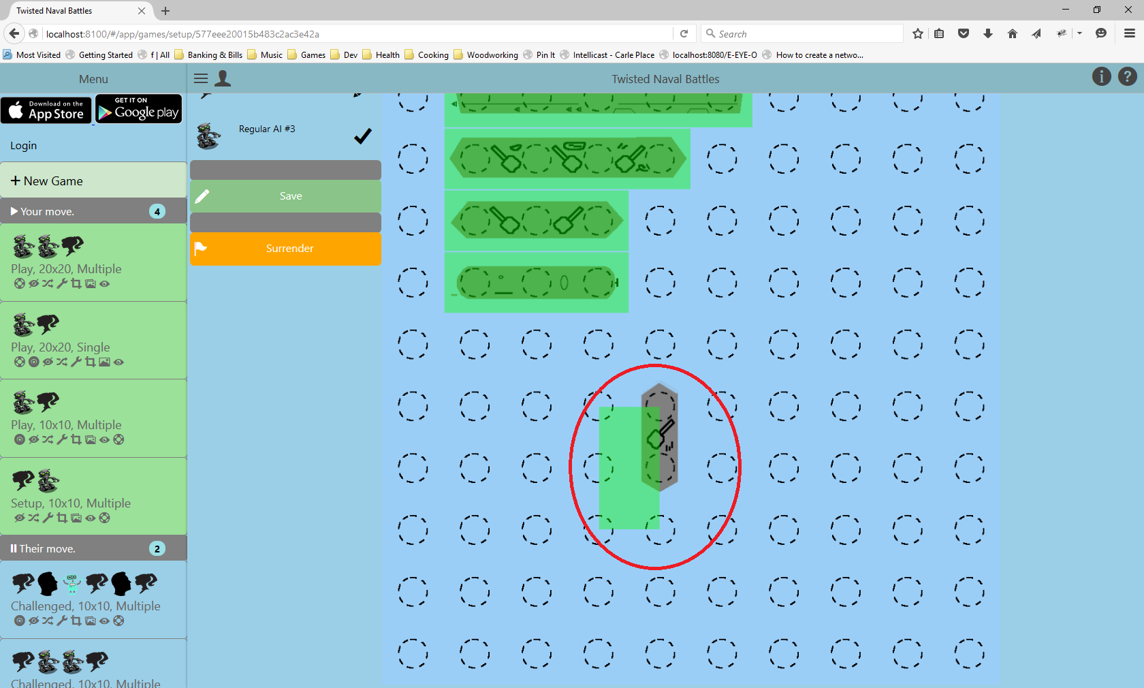Open the Setup, 10x10, Multiple game
Image resolution: width=1144 pixels, height=688 pixels.
(x=93, y=497)
